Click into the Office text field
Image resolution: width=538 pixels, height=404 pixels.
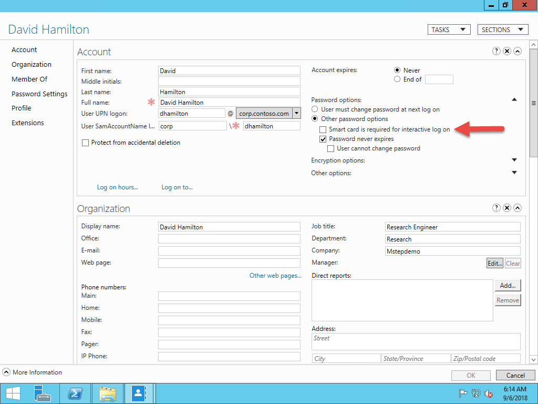(x=229, y=239)
